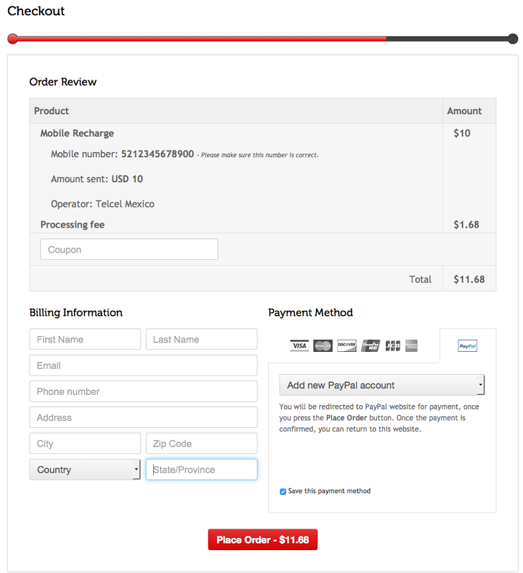Click the Last Name field
Screen dimensions: 523x573
[x=202, y=339]
